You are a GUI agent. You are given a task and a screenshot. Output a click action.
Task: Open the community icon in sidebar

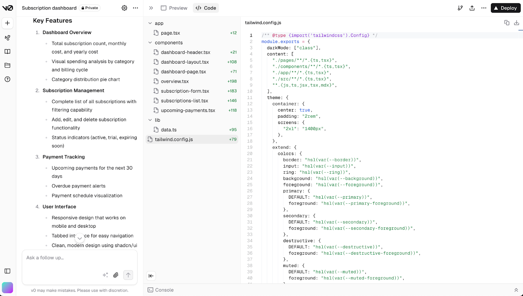8,38
